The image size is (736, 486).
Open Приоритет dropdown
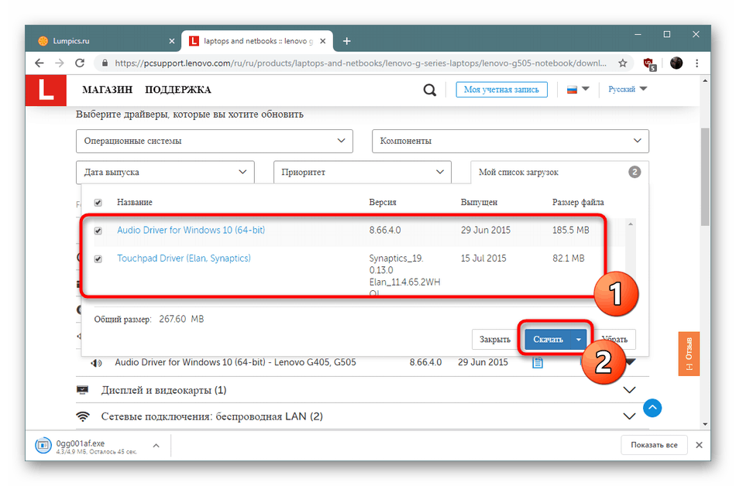point(363,172)
